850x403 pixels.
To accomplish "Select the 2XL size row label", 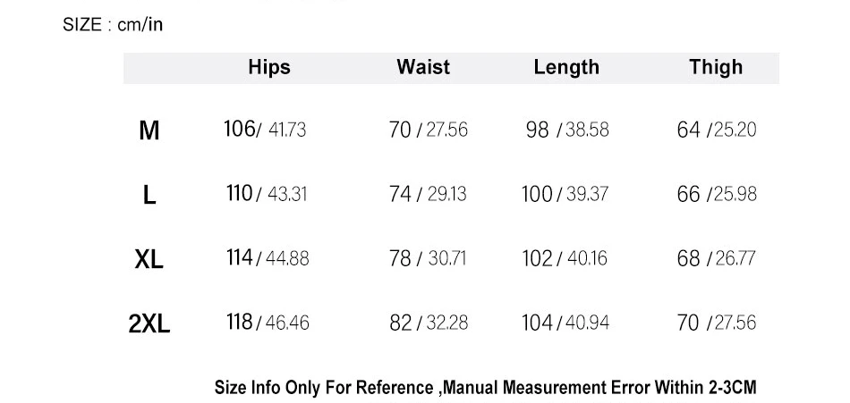I will pos(149,323).
